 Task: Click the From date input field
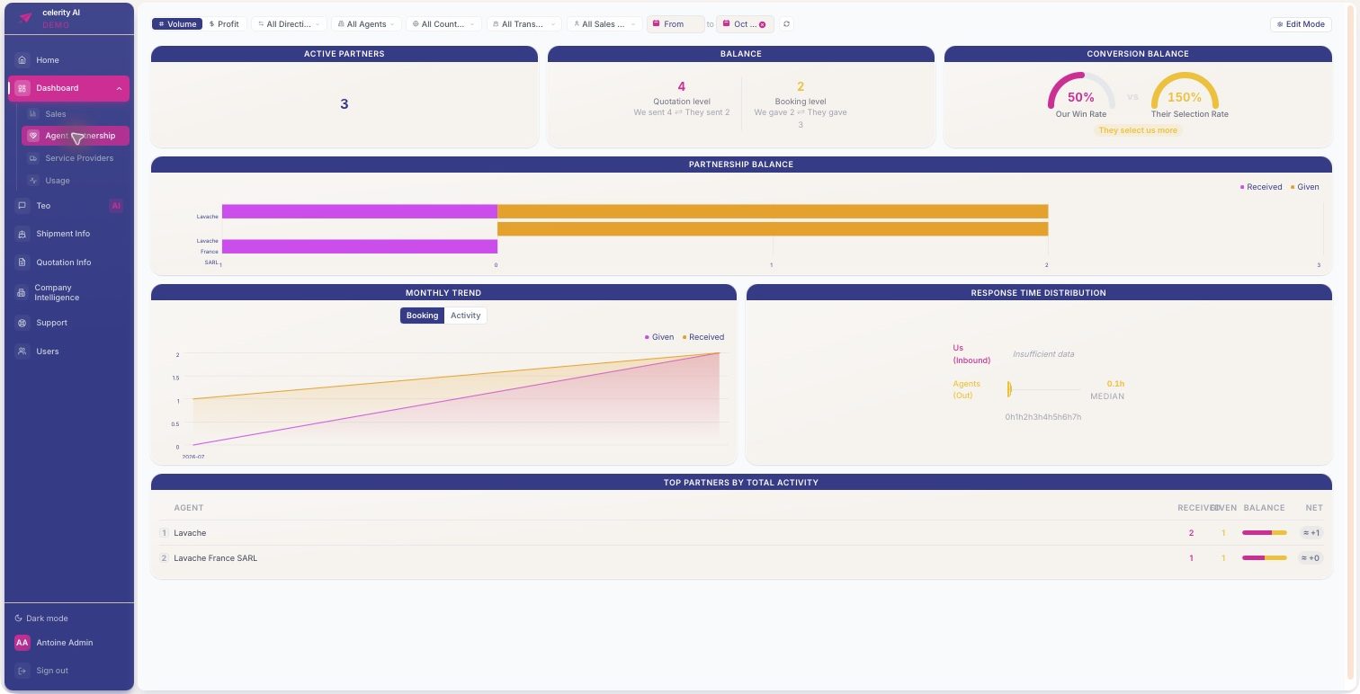coord(676,24)
